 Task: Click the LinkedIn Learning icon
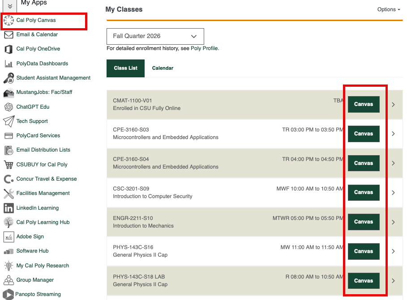(9, 208)
